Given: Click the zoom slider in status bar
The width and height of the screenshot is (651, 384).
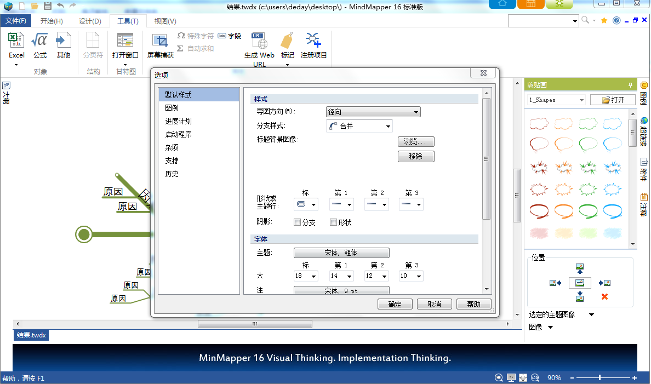Looking at the screenshot, I should pos(600,377).
